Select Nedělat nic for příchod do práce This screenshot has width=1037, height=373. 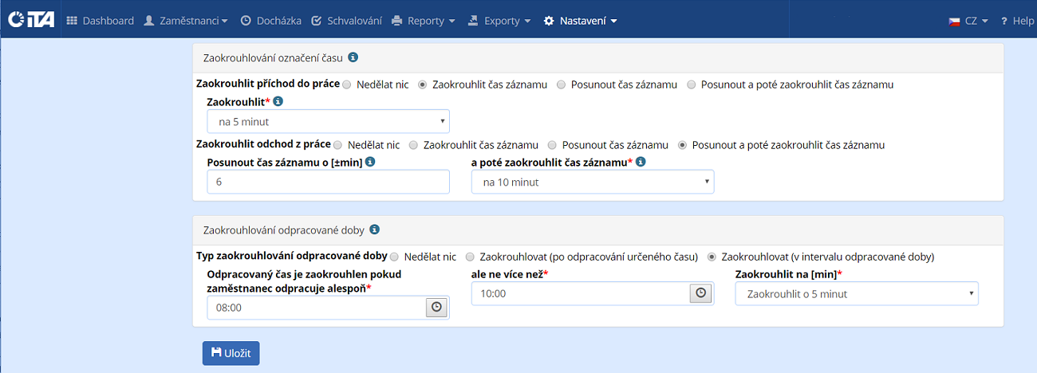[x=347, y=84]
